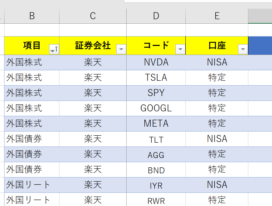Select the NISA cell in NVDA row
Image resolution: width=272 pixels, height=206 pixels.
217,63
